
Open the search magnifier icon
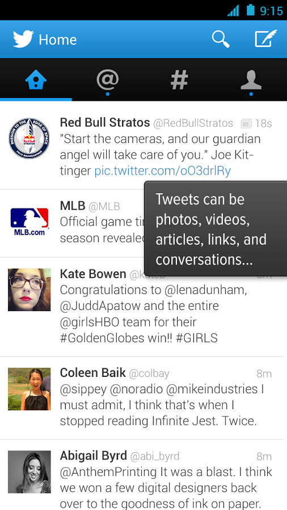(x=221, y=39)
